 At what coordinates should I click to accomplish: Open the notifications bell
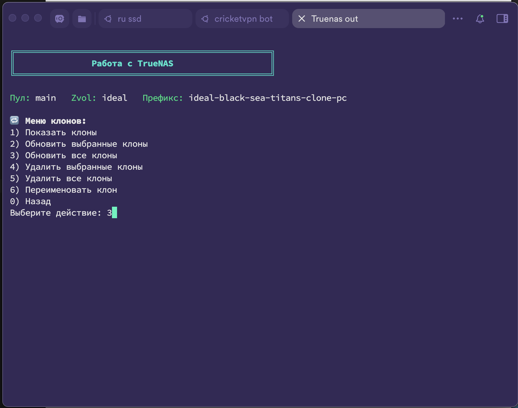(x=480, y=19)
